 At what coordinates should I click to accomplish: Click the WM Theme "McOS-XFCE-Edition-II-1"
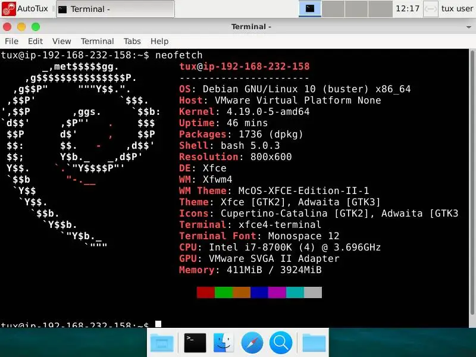click(303, 191)
